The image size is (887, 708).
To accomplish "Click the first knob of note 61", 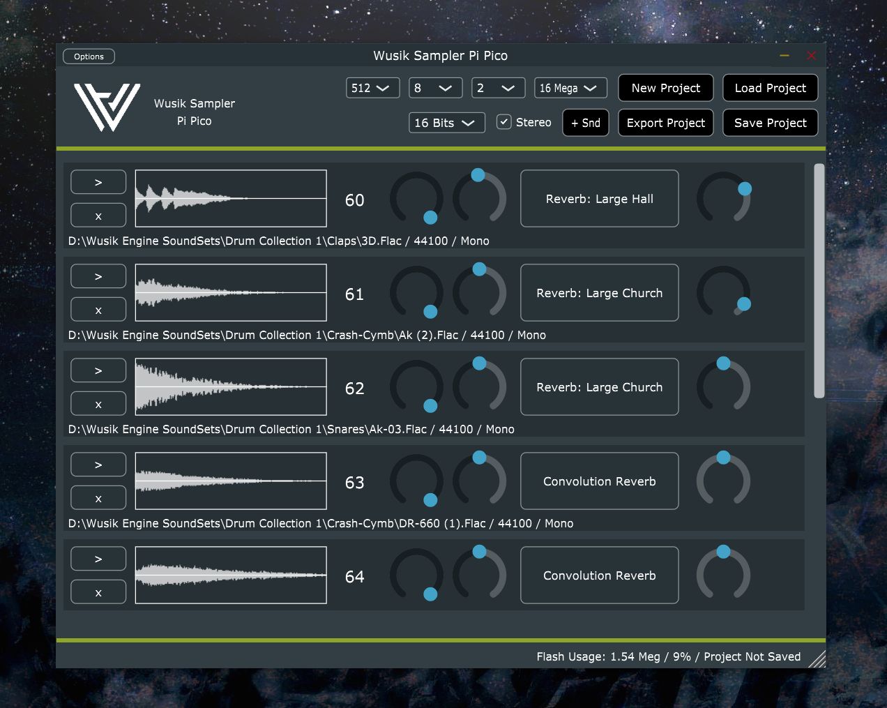I will (416, 293).
